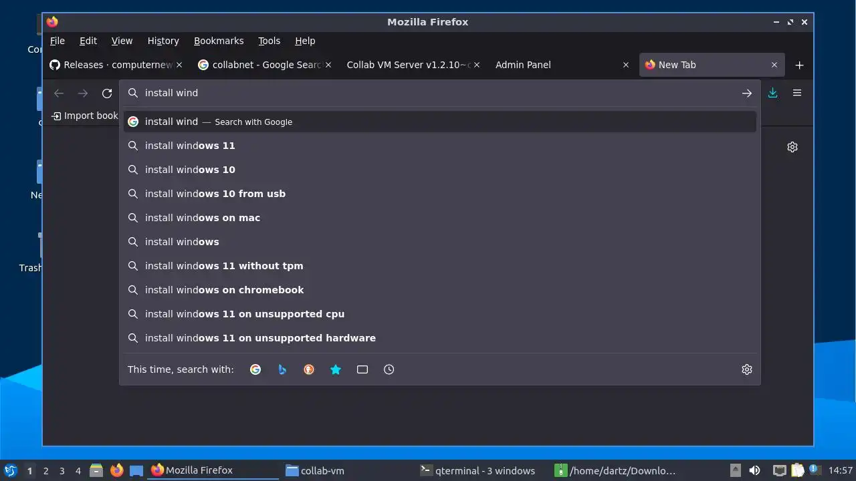The image size is (856, 481).
Task: Search this time with Google icon
Action: pyautogui.click(x=255, y=369)
